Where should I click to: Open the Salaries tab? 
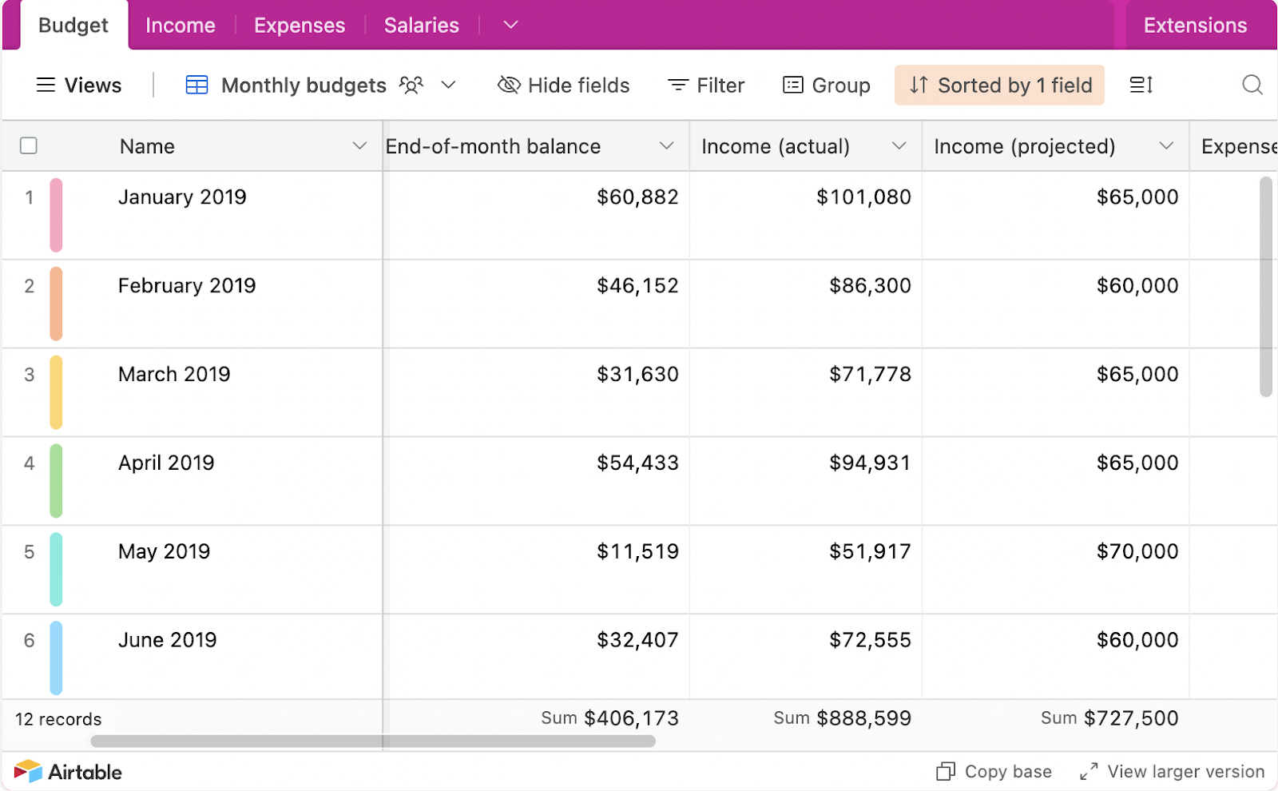(x=421, y=26)
